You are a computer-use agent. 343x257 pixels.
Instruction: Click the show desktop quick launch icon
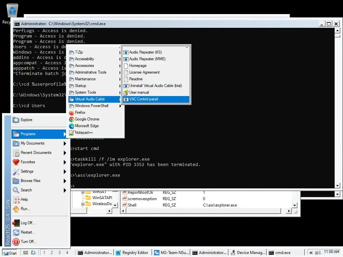25,253
